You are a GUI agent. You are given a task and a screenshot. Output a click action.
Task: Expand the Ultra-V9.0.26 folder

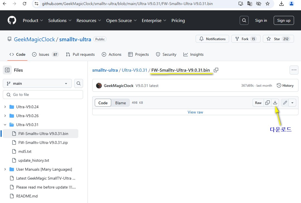click(5, 116)
